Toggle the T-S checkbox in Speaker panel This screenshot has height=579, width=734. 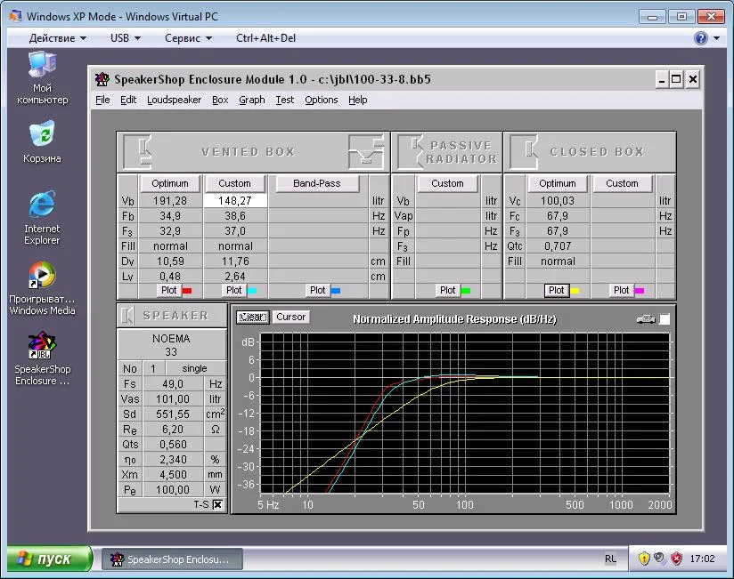click(217, 504)
